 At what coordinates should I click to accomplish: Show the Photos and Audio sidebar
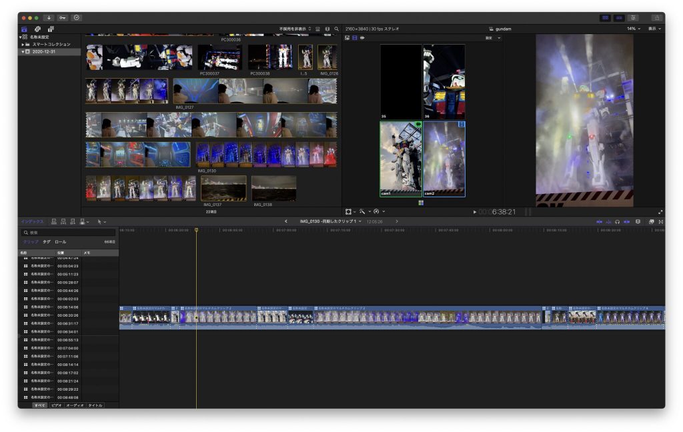pyautogui.click(x=37, y=29)
